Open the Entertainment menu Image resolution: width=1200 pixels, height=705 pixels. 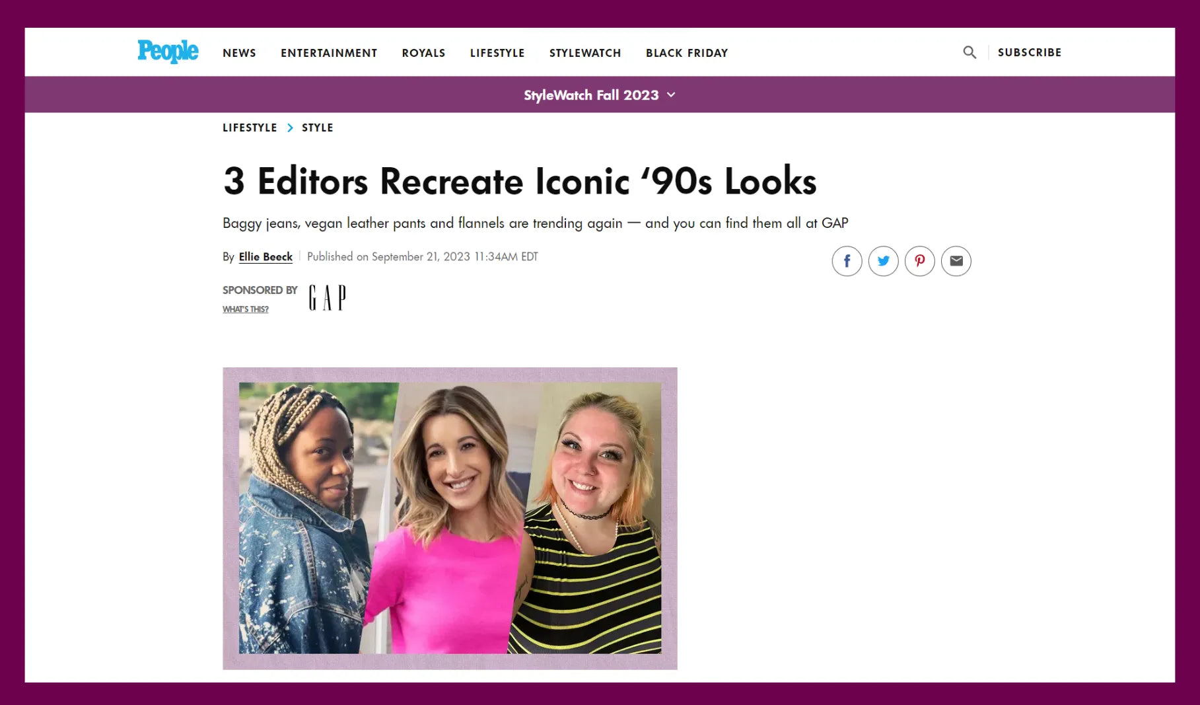pyautogui.click(x=329, y=53)
